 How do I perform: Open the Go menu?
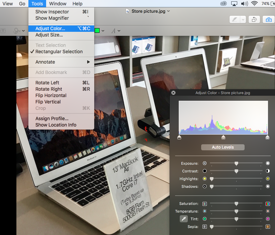coord(22,4)
